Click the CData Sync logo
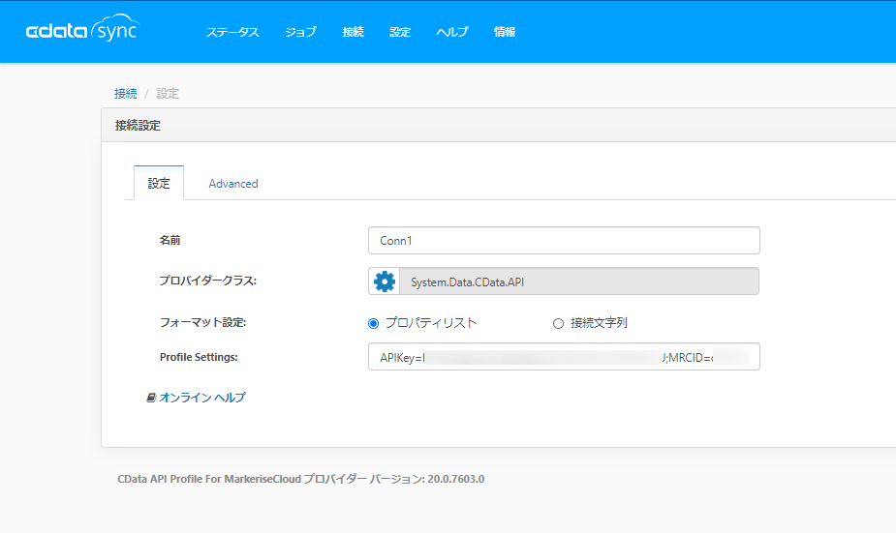The image size is (896, 533). tap(81, 31)
